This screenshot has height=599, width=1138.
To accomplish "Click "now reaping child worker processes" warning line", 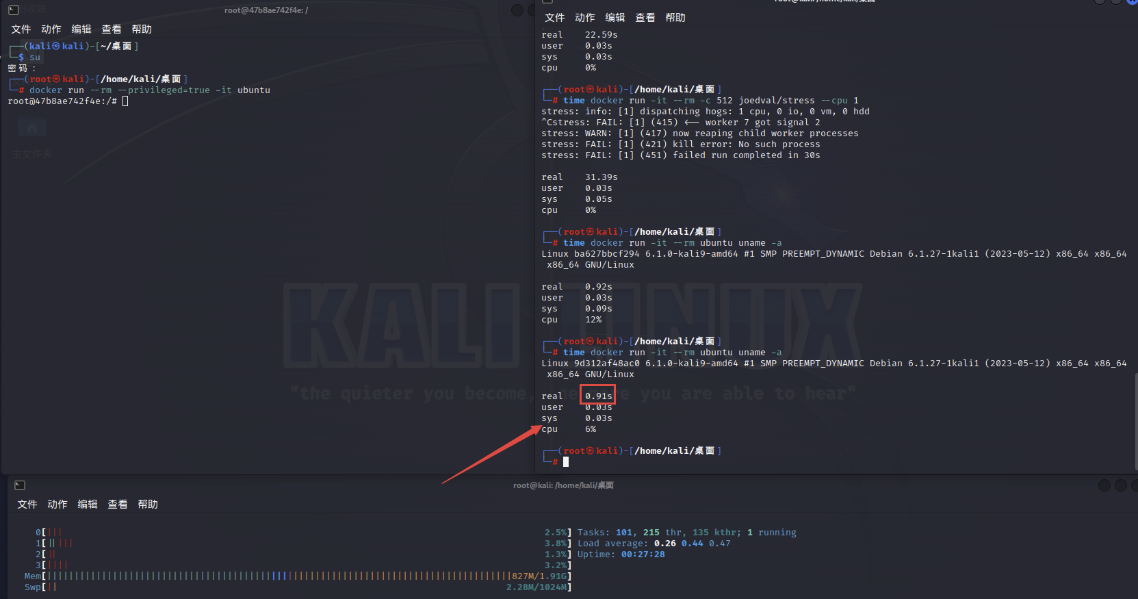I will pyautogui.click(x=700, y=133).
